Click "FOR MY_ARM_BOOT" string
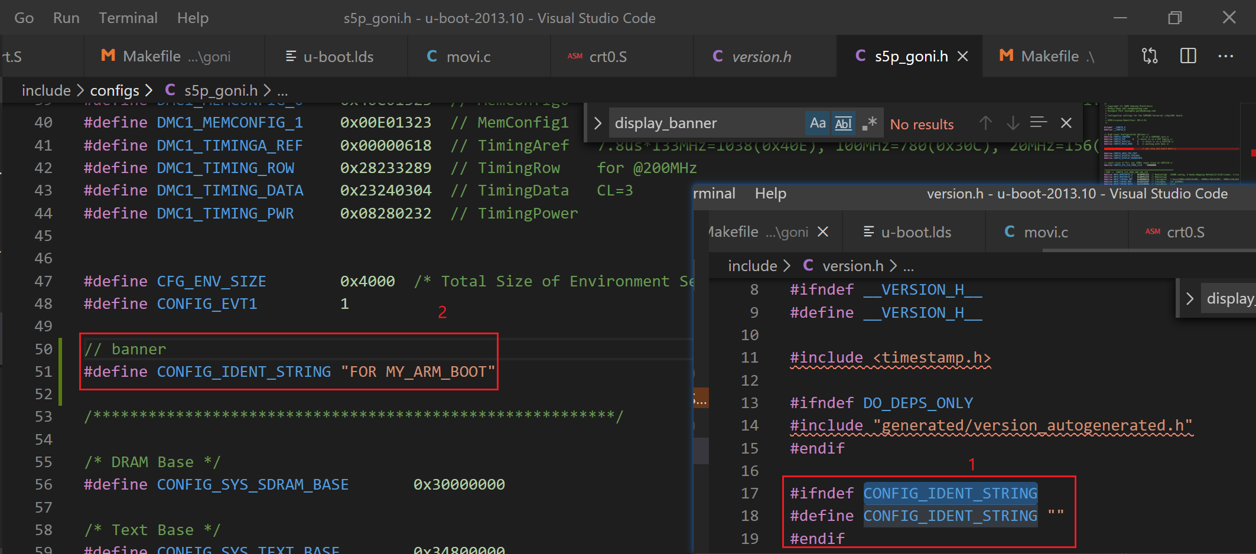This screenshot has width=1256, height=554. click(418, 371)
